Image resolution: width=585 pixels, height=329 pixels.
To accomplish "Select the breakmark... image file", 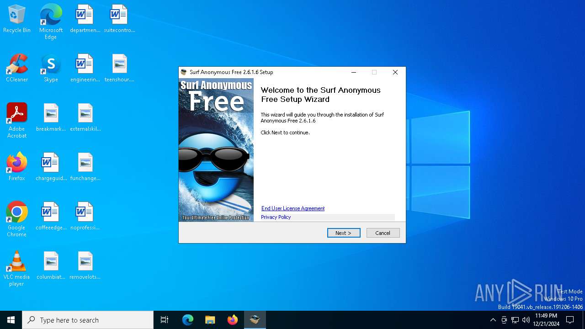I will [x=51, y=117].
